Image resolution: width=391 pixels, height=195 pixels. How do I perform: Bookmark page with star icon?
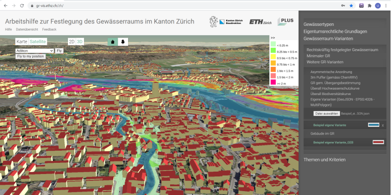[351, 5]
